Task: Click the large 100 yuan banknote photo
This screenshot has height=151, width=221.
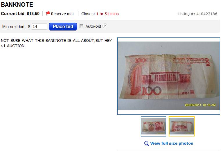Action: click(x=169, y=76)
